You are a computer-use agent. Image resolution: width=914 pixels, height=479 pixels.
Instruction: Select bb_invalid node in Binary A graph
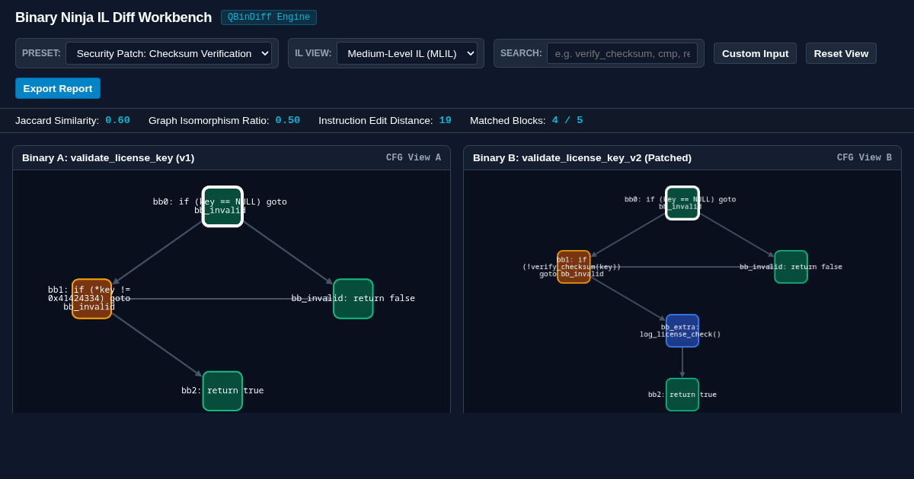[353, 299]
